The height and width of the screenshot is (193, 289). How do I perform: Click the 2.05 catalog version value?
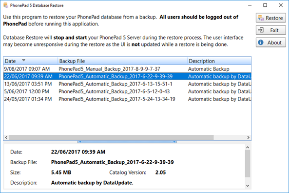(160, 172)
